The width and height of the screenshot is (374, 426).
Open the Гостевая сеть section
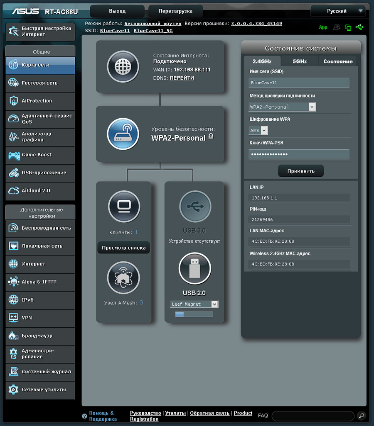40,83
